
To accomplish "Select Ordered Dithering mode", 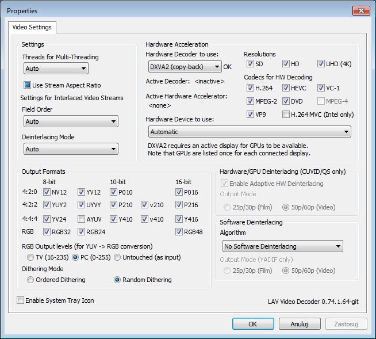I will pos(30,280).
